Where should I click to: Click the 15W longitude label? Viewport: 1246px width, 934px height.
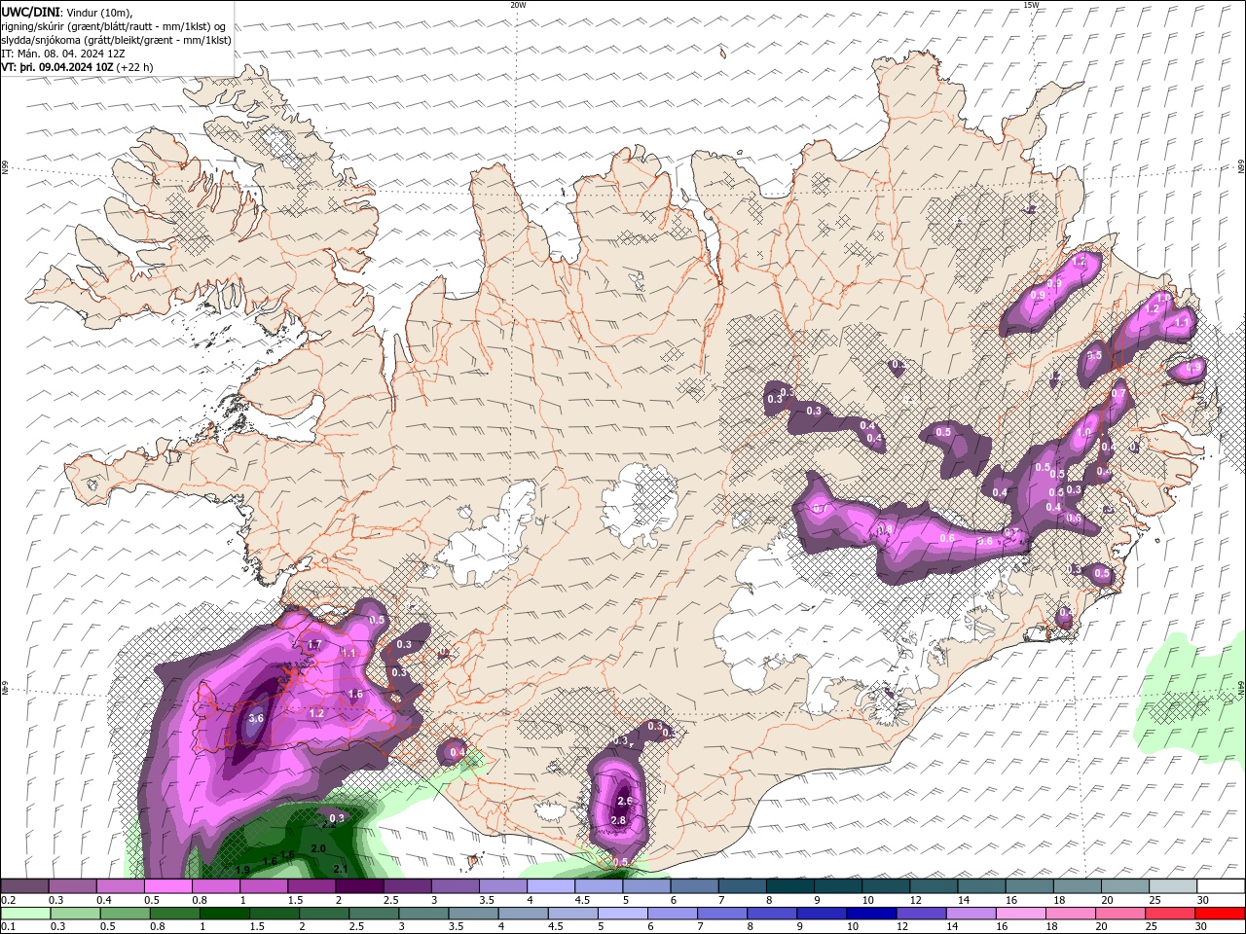(1031, 5)
